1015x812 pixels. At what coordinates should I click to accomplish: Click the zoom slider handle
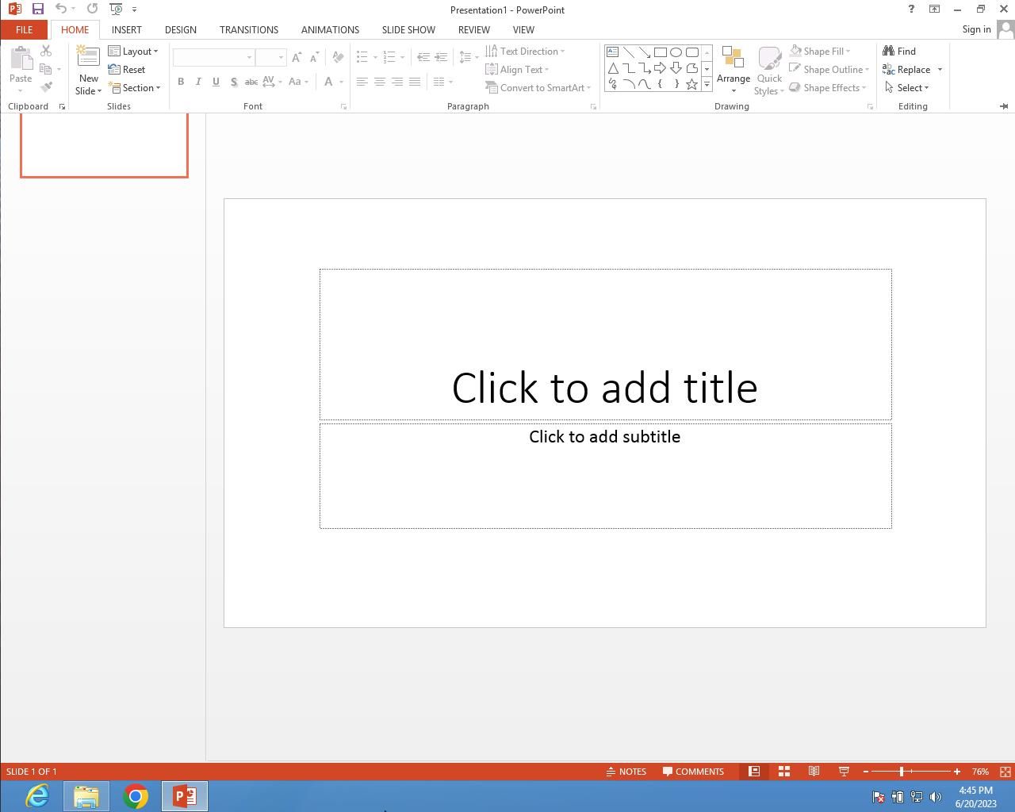[x=902, y=772]
